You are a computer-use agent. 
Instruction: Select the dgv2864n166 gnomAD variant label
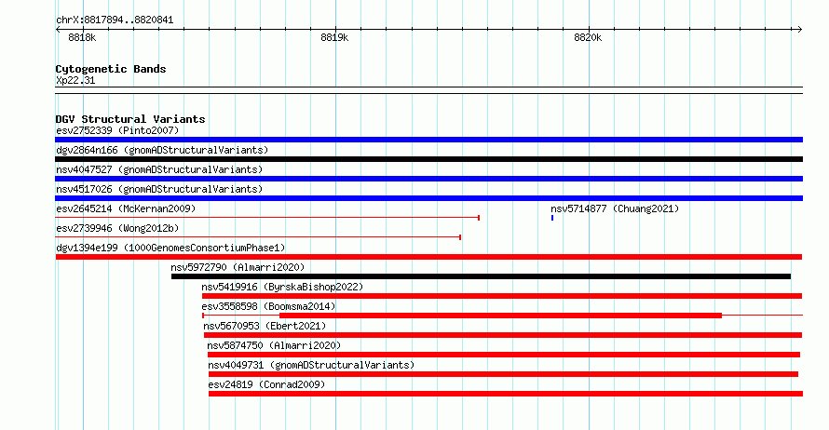coord(162,150)
